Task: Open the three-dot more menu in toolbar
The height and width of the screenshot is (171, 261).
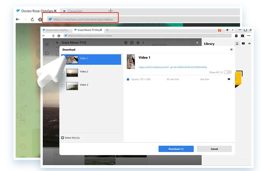Action: pyautogui.click(x=249, y=35)
